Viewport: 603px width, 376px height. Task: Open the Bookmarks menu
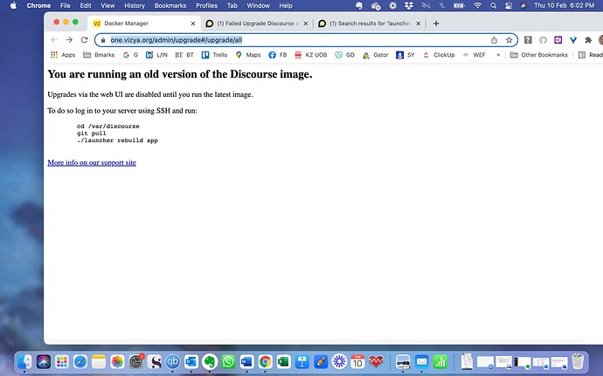pos(170,5)
